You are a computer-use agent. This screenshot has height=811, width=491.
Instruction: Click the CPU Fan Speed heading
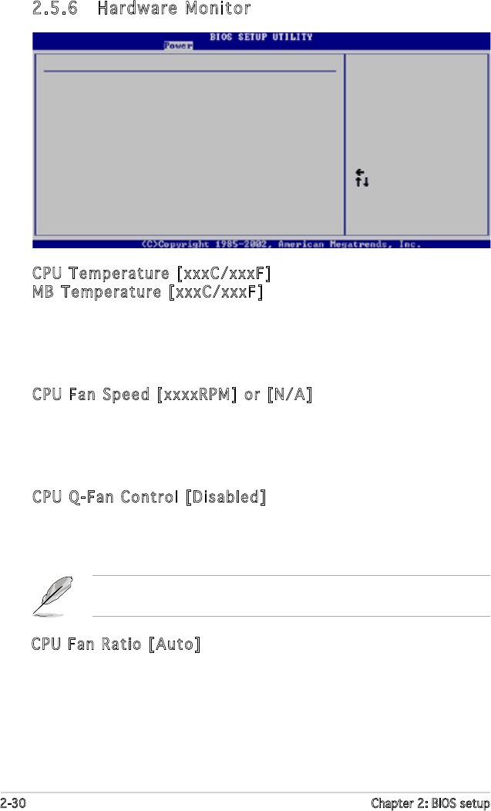point(92,395)
